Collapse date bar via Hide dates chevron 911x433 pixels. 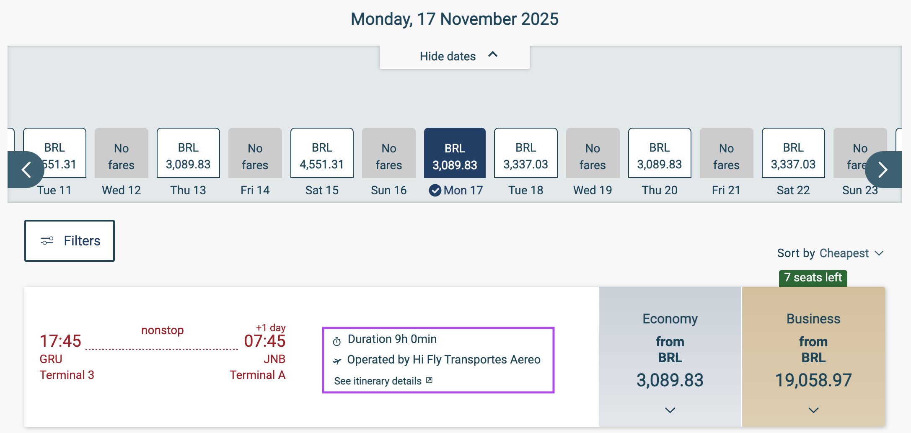pos(493,54)
